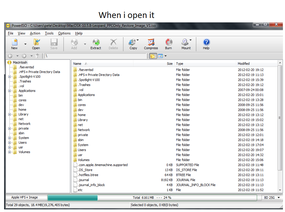Expand the usr tree node
This screenshot has width=285, height=212.
[x=9, y=147]
